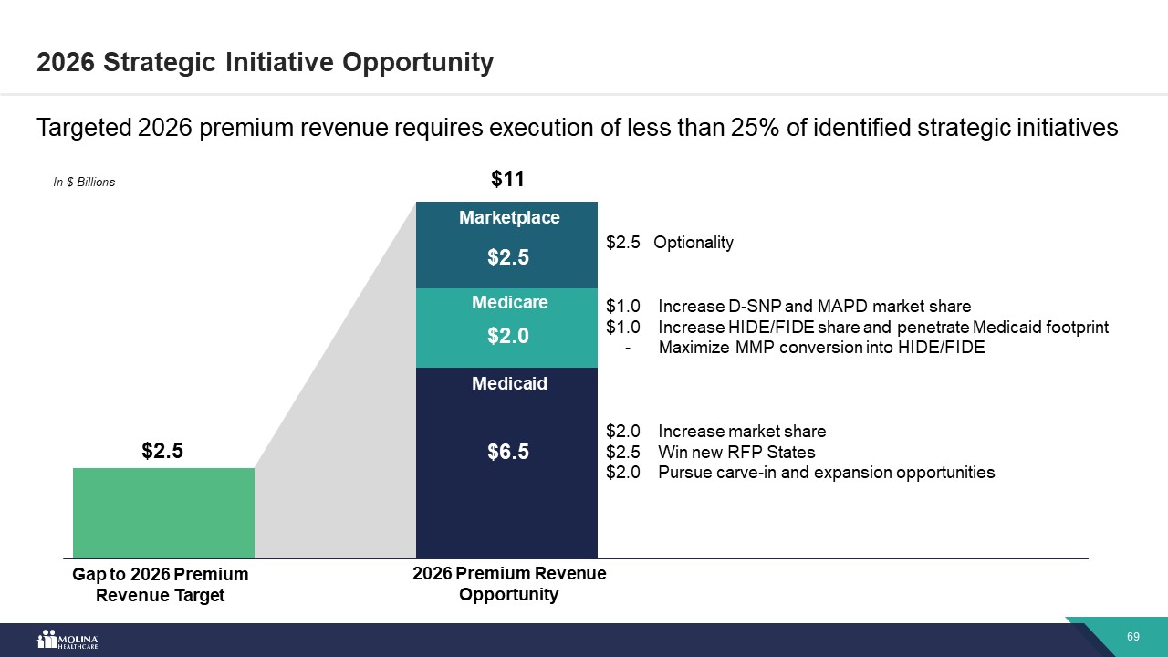Image resolution: width=1168 pixels, height=657 pixels.
Task: Click the 'Win new RFP States' line
Action: [736, 452]
